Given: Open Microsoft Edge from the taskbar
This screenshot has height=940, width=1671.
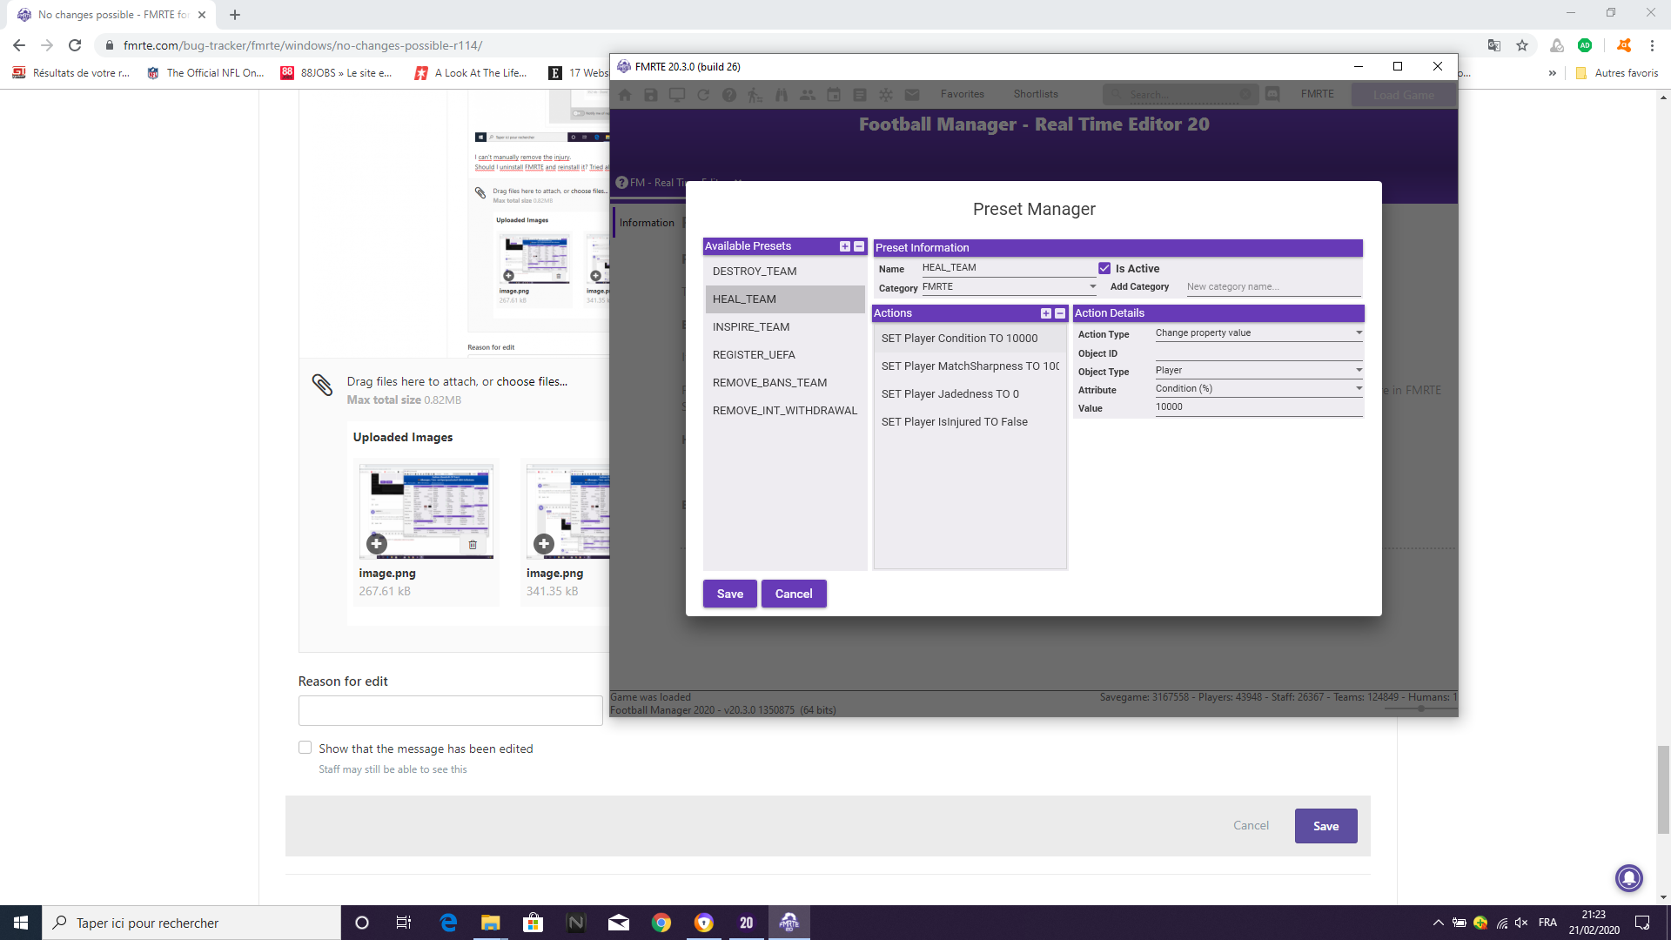Looking at the screenshot, I should pos(449,923).
